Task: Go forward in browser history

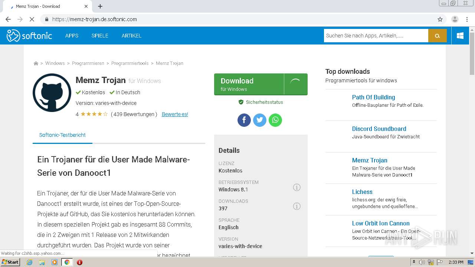Action: 20,19
